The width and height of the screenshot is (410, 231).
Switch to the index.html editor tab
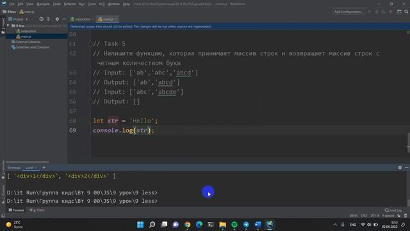tap(82, 19)
